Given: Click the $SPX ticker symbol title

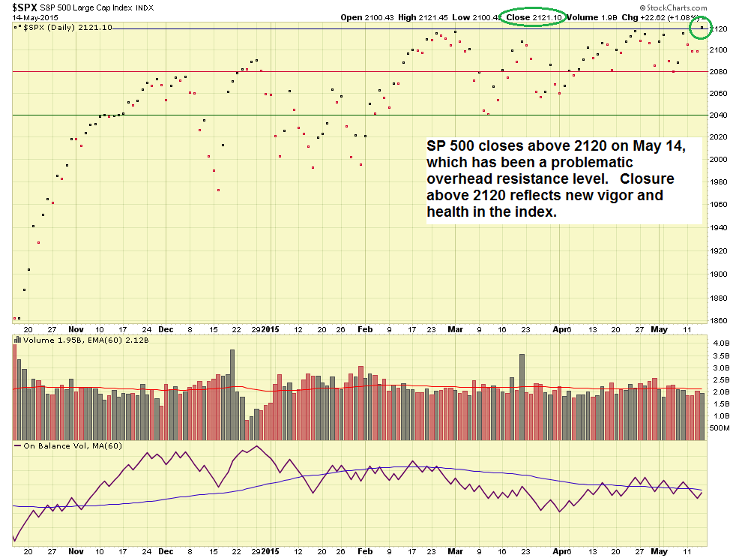Looking at the screenshot, I should click(x=25, y=7).
